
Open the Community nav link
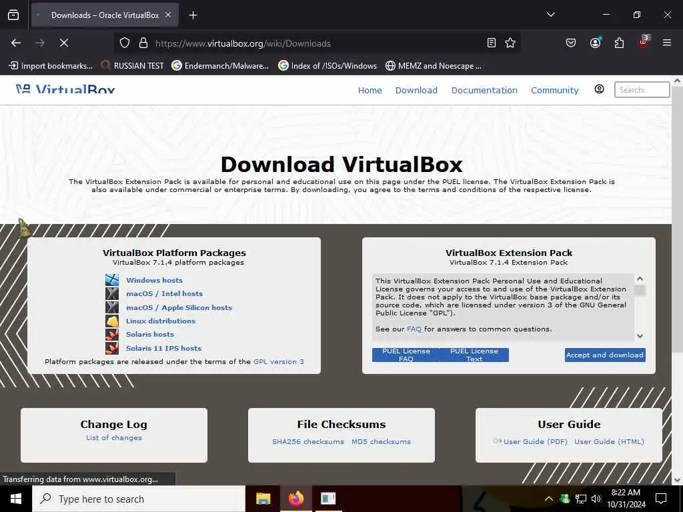(554, 90)
